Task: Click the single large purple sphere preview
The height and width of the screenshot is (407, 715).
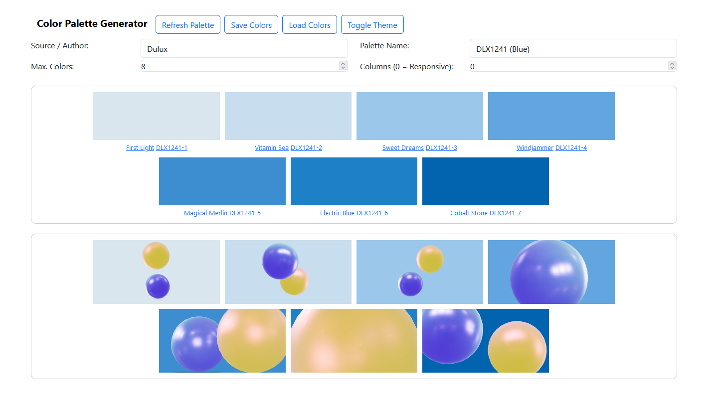Action: (x=551, y=272)
